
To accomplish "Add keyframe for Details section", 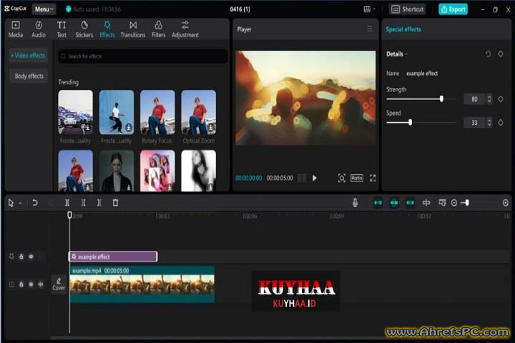I will [x=501, y=54].
